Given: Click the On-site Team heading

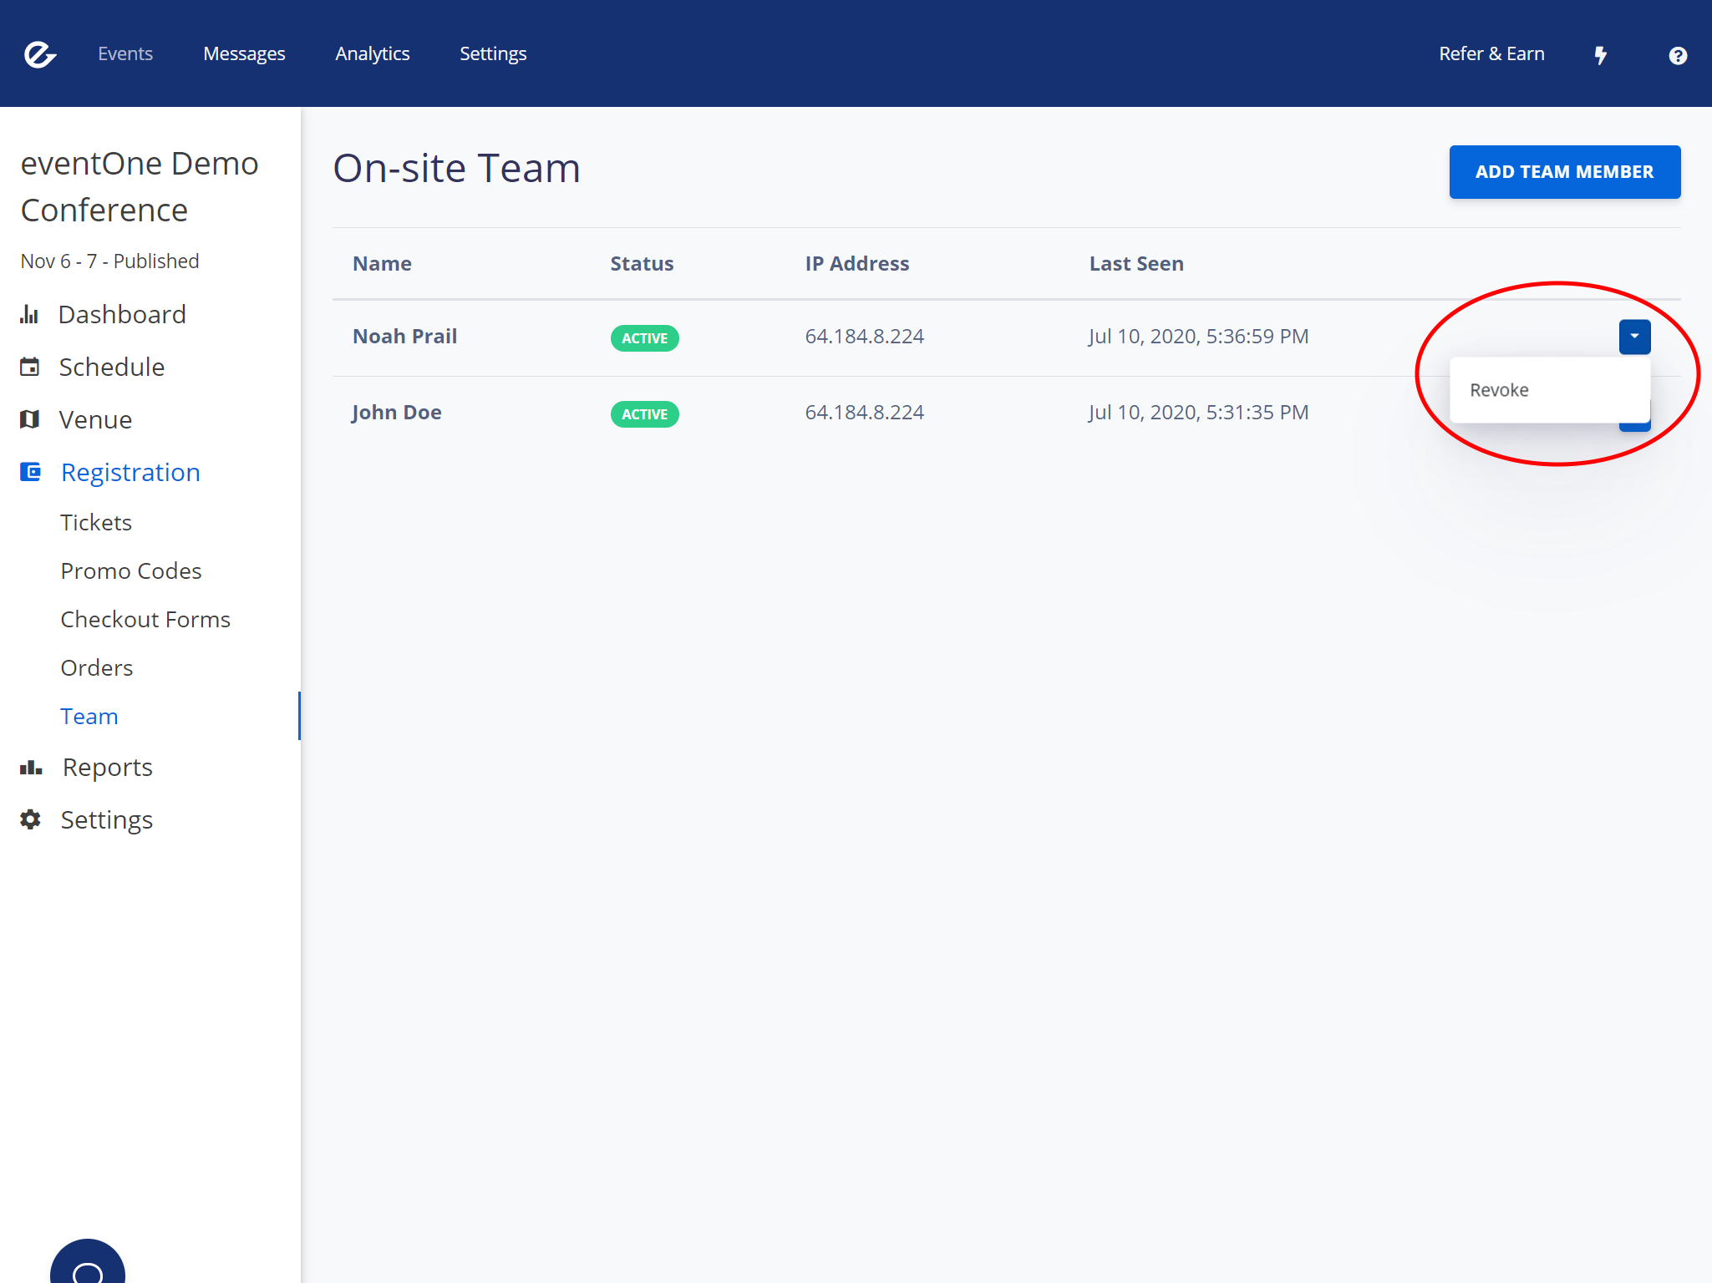Looking at the screenshot, I should coord(457,168).
